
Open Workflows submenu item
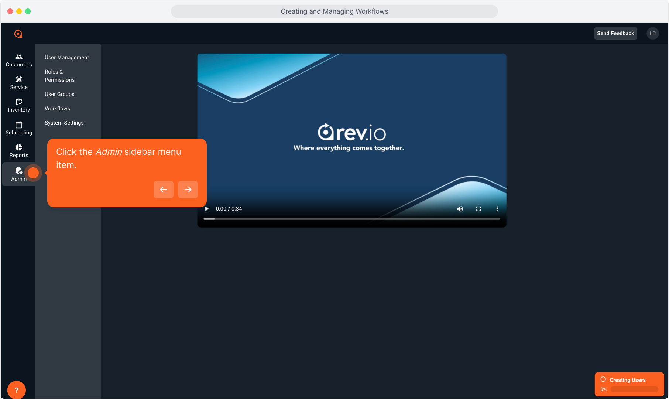[57, 108]
